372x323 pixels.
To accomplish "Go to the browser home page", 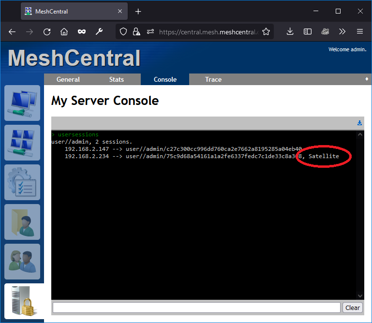I will click(64, 32).
